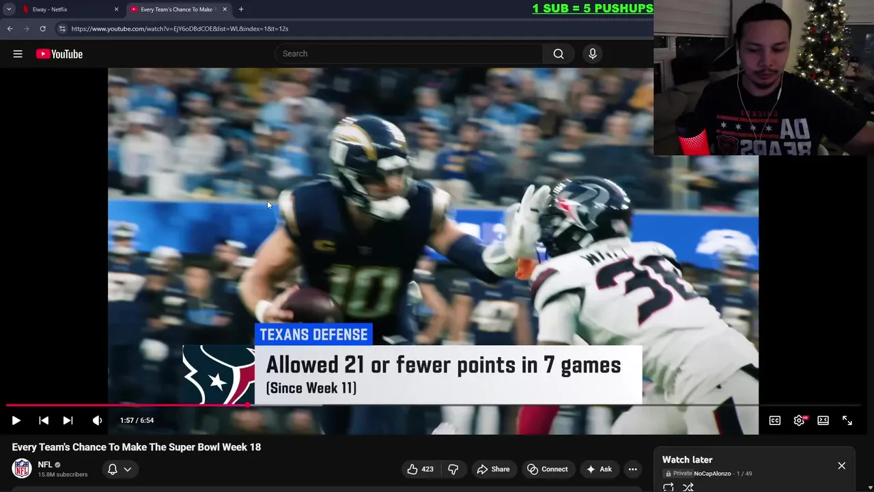The height and width of the screenshot is (492, 874).
Task: Open the NoCapAlonzo playlist owner link
Action: (712, 474)
